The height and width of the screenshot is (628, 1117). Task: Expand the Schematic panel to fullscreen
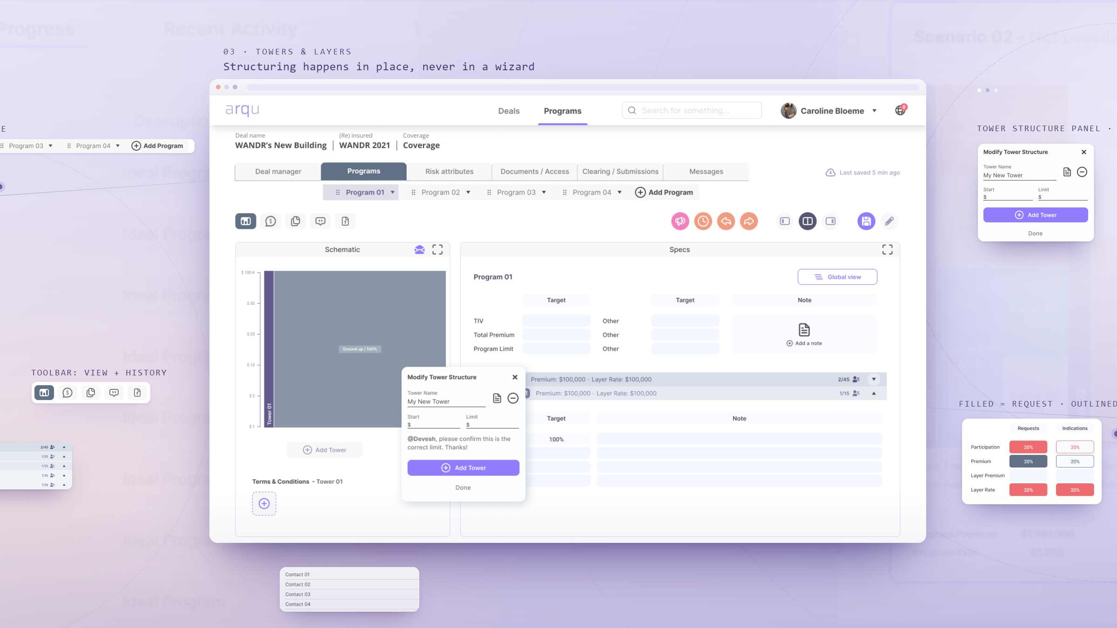[x=437, y=250]
